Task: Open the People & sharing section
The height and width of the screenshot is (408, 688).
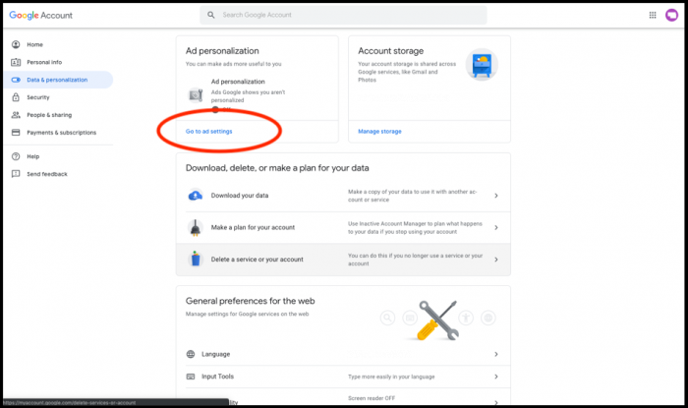Action: [58, 115]
